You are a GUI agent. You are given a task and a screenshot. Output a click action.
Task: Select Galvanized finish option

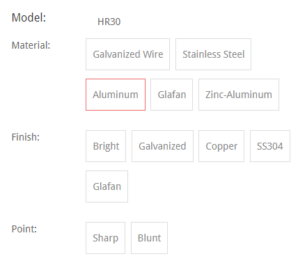click(162, 146)
